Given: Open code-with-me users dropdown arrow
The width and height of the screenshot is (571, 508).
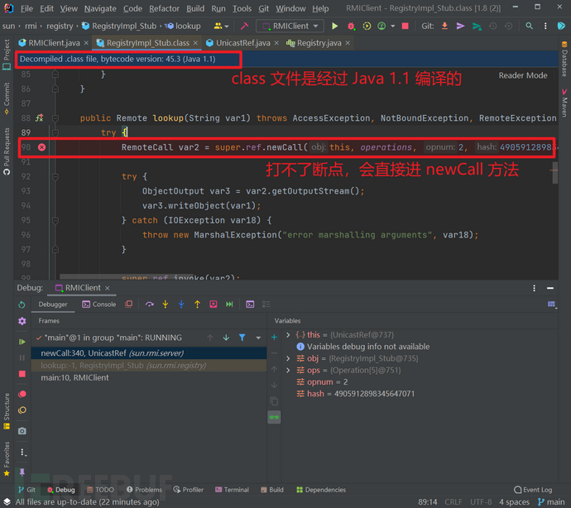Looking at the screenshot, I should 227,26.
